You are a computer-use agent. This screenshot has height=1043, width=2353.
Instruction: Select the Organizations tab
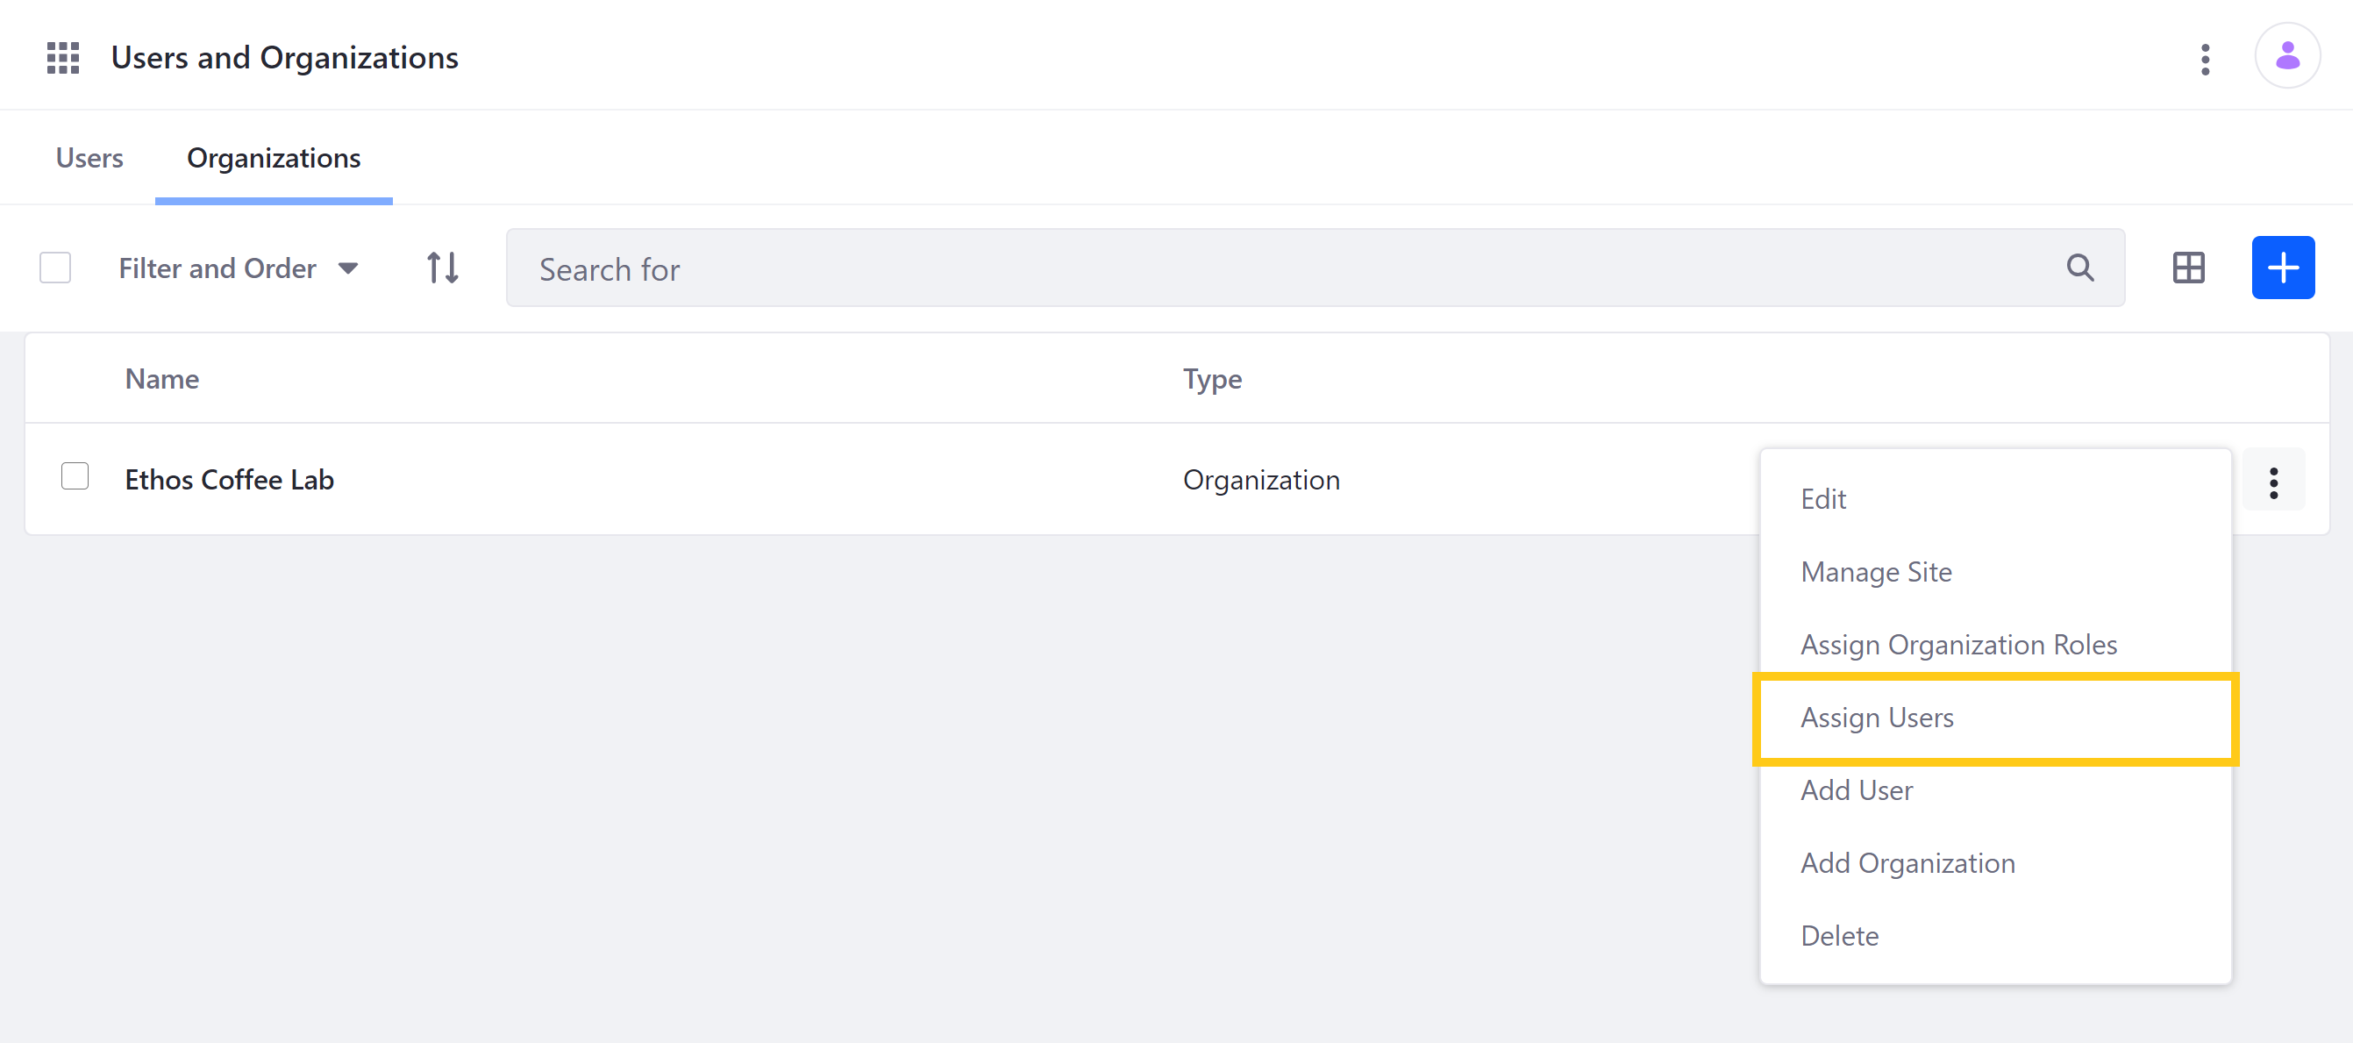pyautogui.click(x=272, y=158)
